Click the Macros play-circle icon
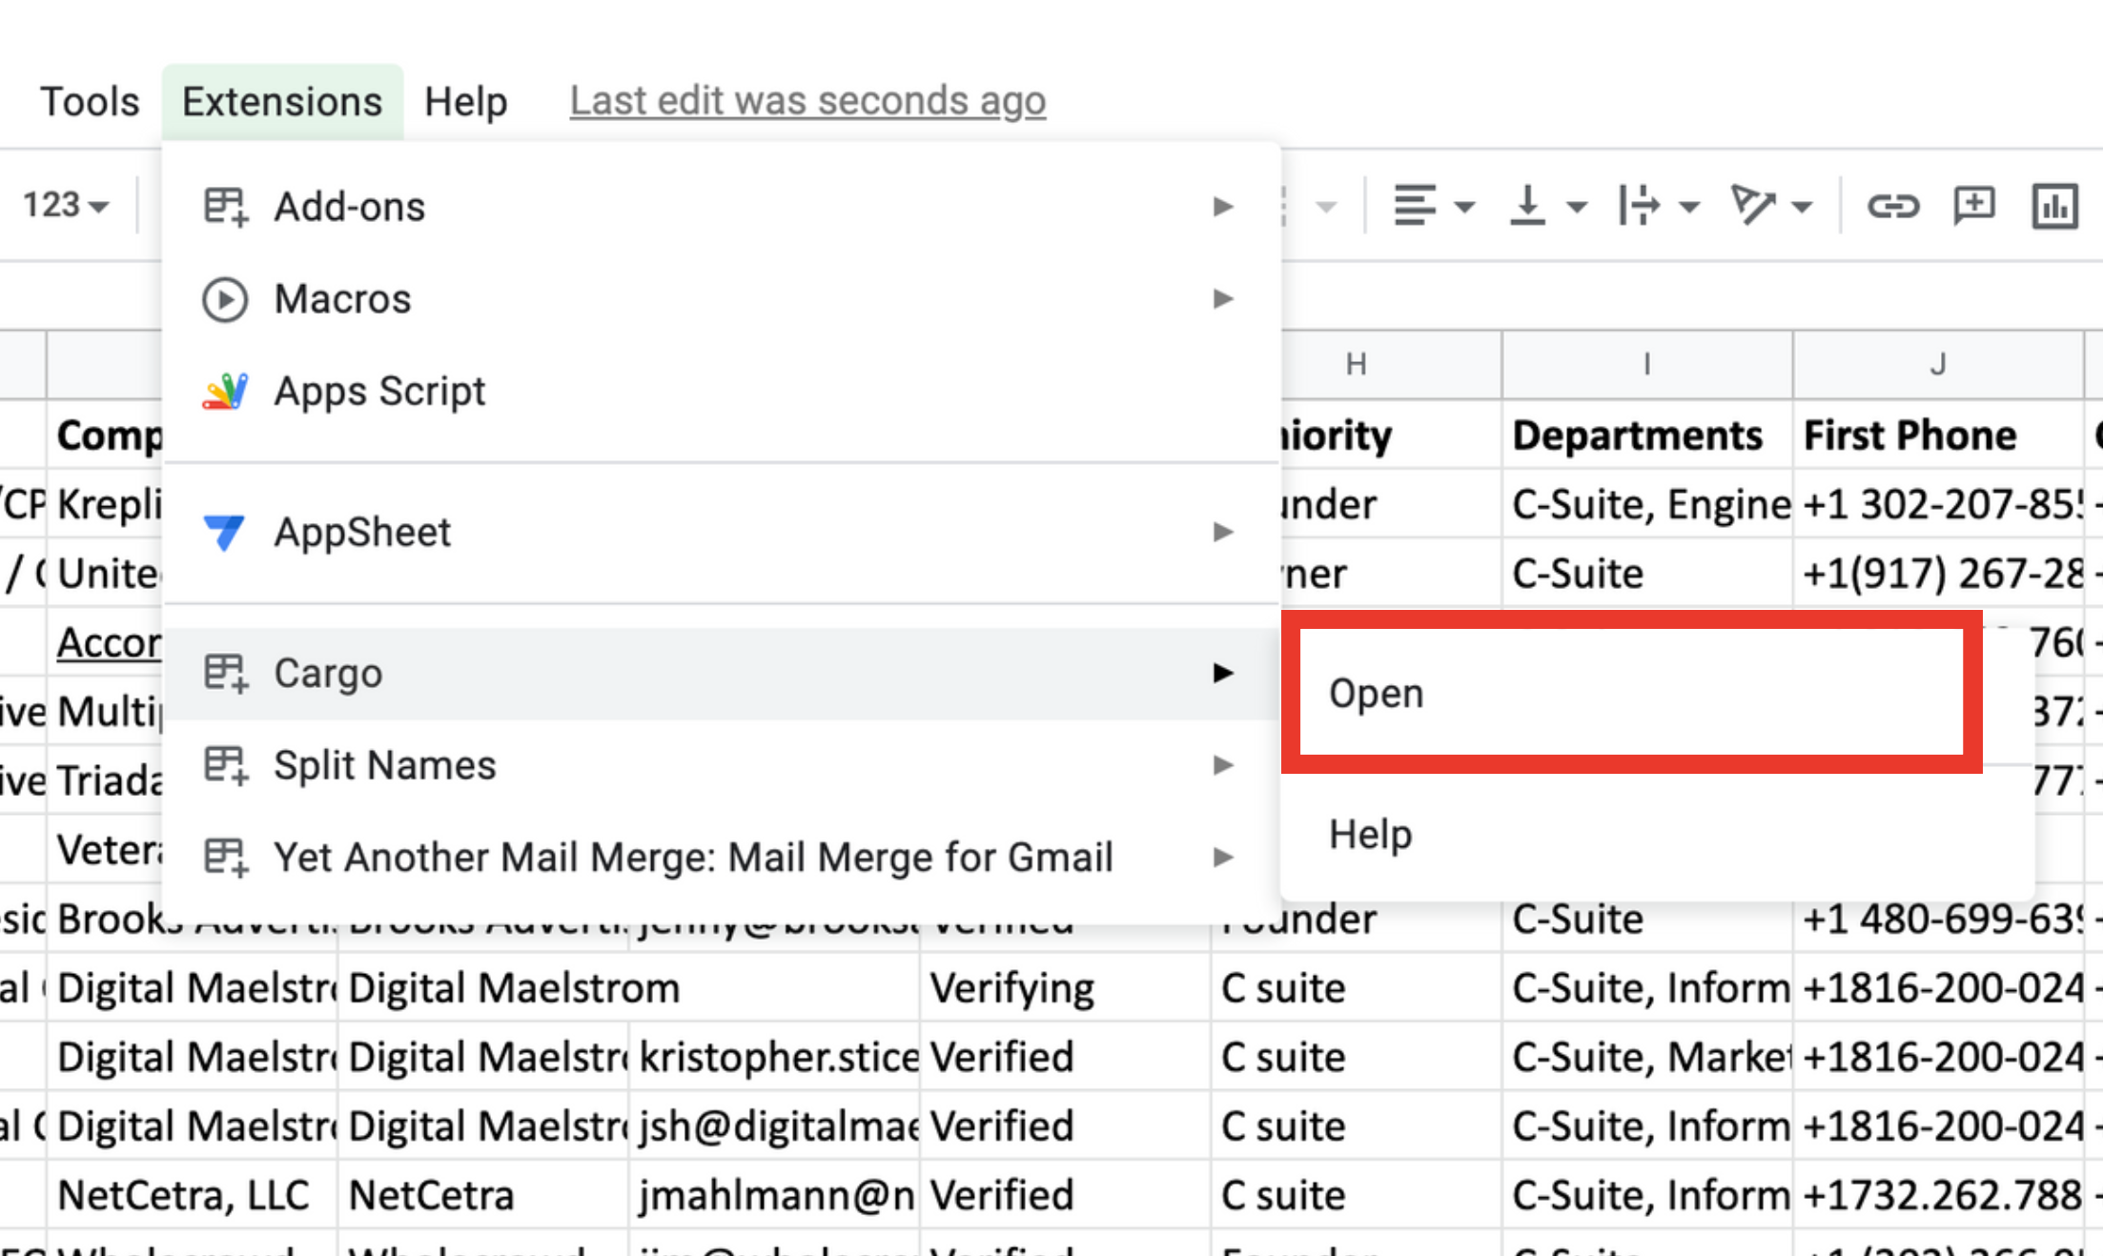Viewport: 2103px width, 1256px height. point(225,299)
